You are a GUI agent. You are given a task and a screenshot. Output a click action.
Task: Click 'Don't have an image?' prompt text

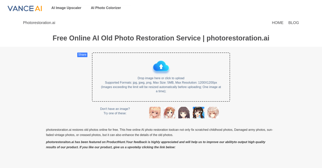[115, 109]
